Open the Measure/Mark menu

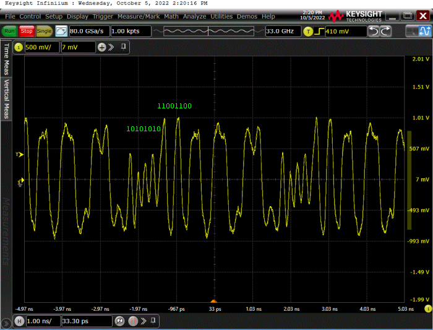(137, 16)
